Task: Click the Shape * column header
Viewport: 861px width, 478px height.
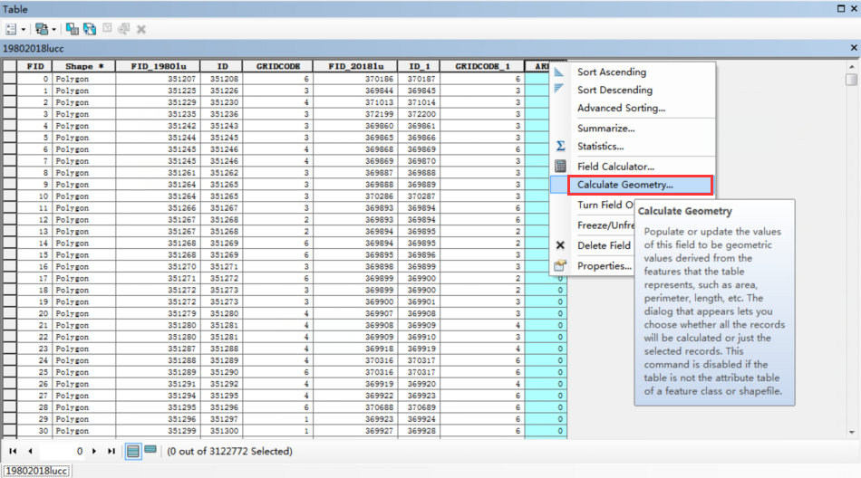Action: 84,66
